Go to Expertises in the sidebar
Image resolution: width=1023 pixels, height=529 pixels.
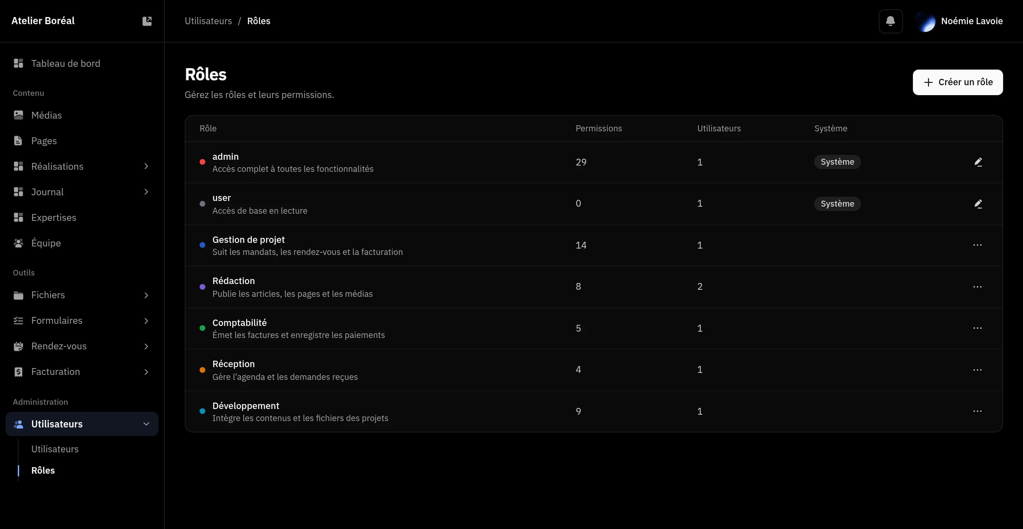click(x=82, y=218)
